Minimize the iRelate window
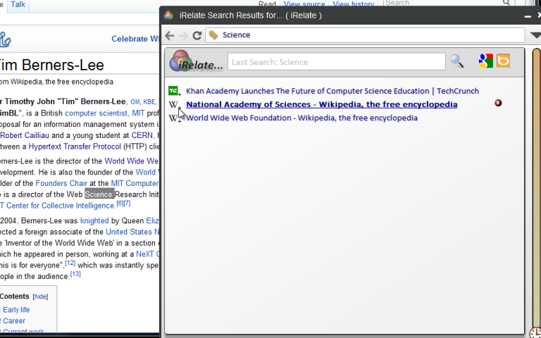The image size is (541, 338). point(528,16)
